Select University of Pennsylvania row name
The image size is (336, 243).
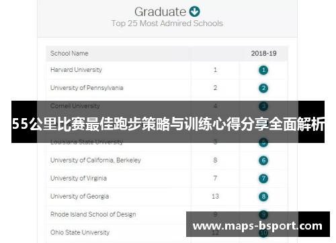point(87,88)
